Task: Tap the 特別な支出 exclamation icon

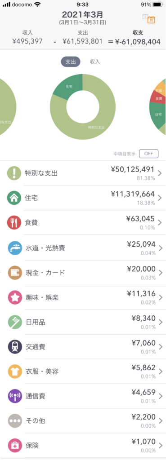Action: click(14, 173)
